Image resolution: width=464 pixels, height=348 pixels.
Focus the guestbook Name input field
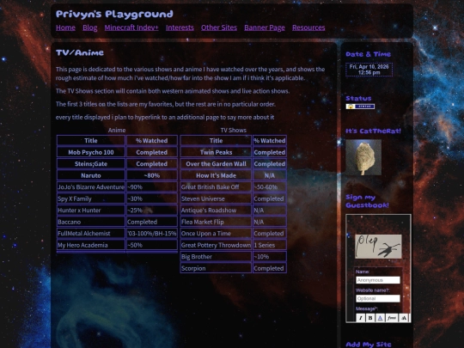tap(378, 280)
